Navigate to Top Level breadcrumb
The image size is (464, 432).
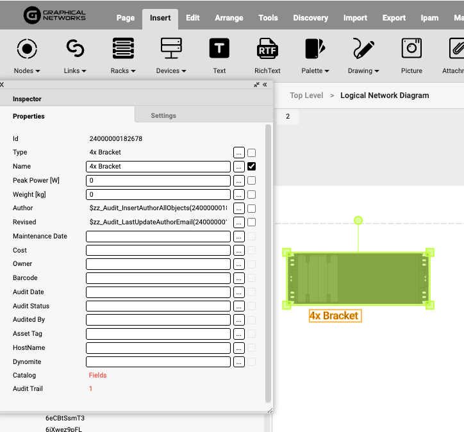pos(306,96)
